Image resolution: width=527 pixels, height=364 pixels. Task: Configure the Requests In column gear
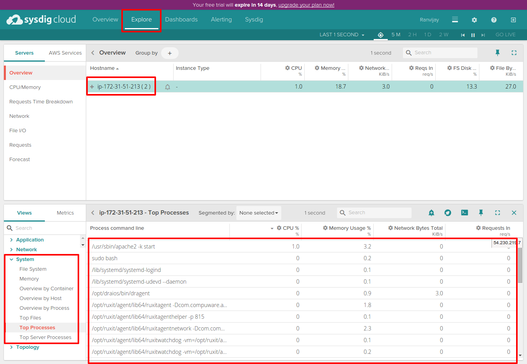[x=479, y=228]
